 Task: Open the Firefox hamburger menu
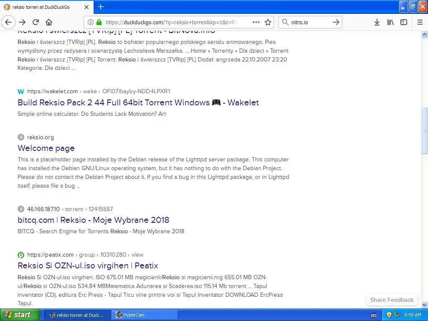(x=420, y=22)
